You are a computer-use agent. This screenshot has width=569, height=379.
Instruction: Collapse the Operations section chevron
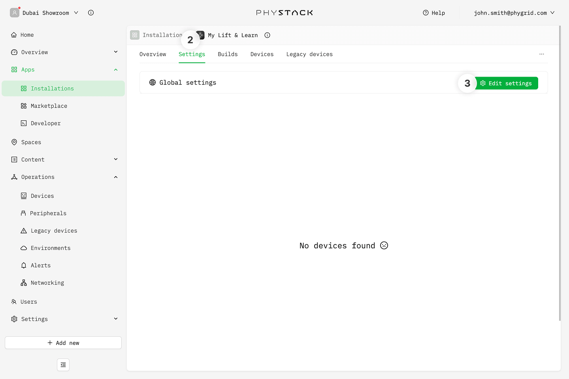pyautogui.click(x=116, y=177)
